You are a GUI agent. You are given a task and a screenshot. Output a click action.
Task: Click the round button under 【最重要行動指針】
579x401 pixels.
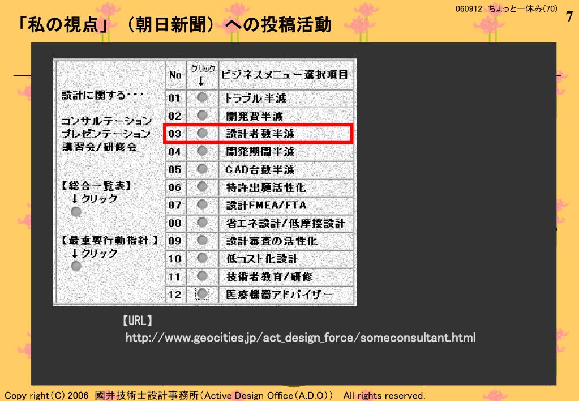76,266
